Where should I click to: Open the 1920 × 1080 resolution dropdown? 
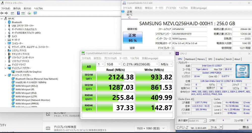pyautogui.click(x=151, y=128)
